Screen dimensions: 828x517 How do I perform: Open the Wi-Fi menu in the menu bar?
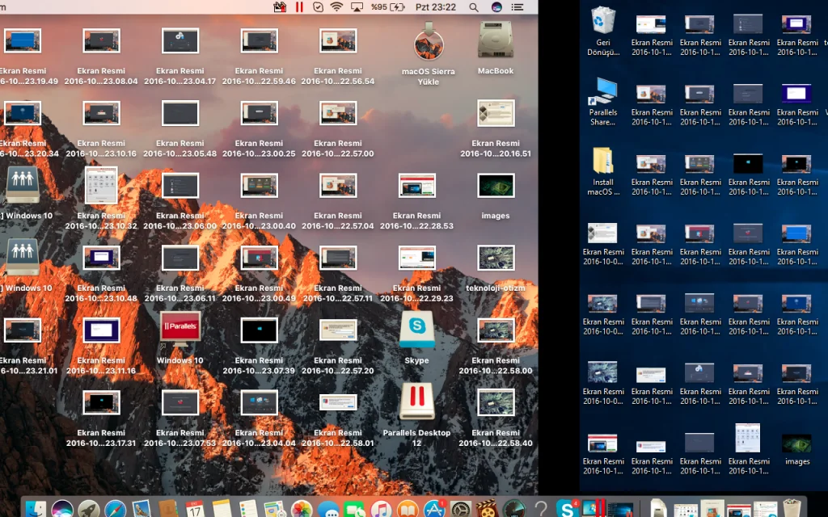tap(337, 7)
